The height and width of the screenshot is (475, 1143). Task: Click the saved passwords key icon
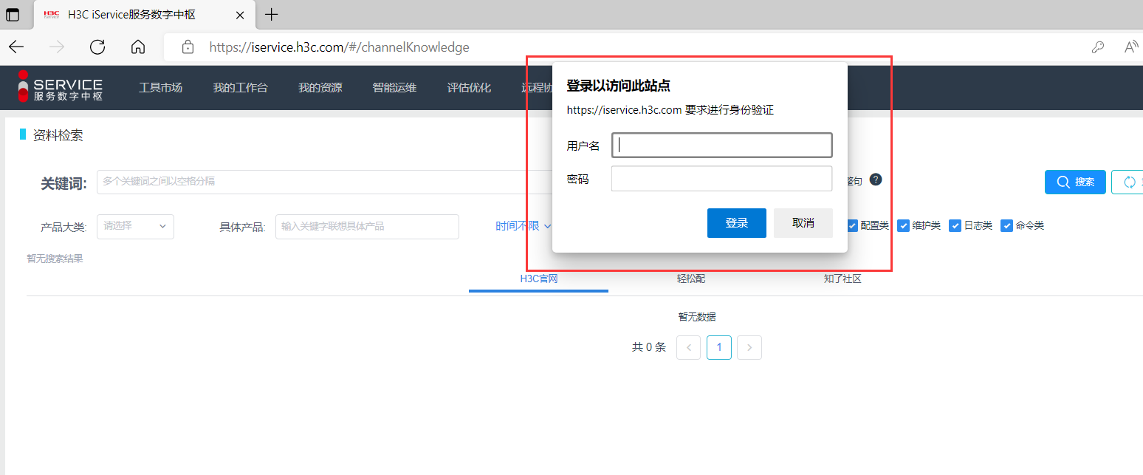[1098, 47]
